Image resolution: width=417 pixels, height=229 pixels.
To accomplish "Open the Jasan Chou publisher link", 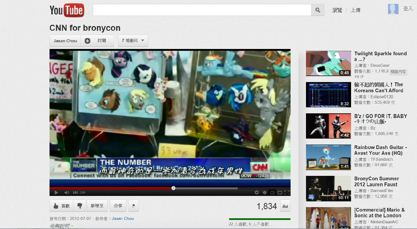I will tap(123, 219).
